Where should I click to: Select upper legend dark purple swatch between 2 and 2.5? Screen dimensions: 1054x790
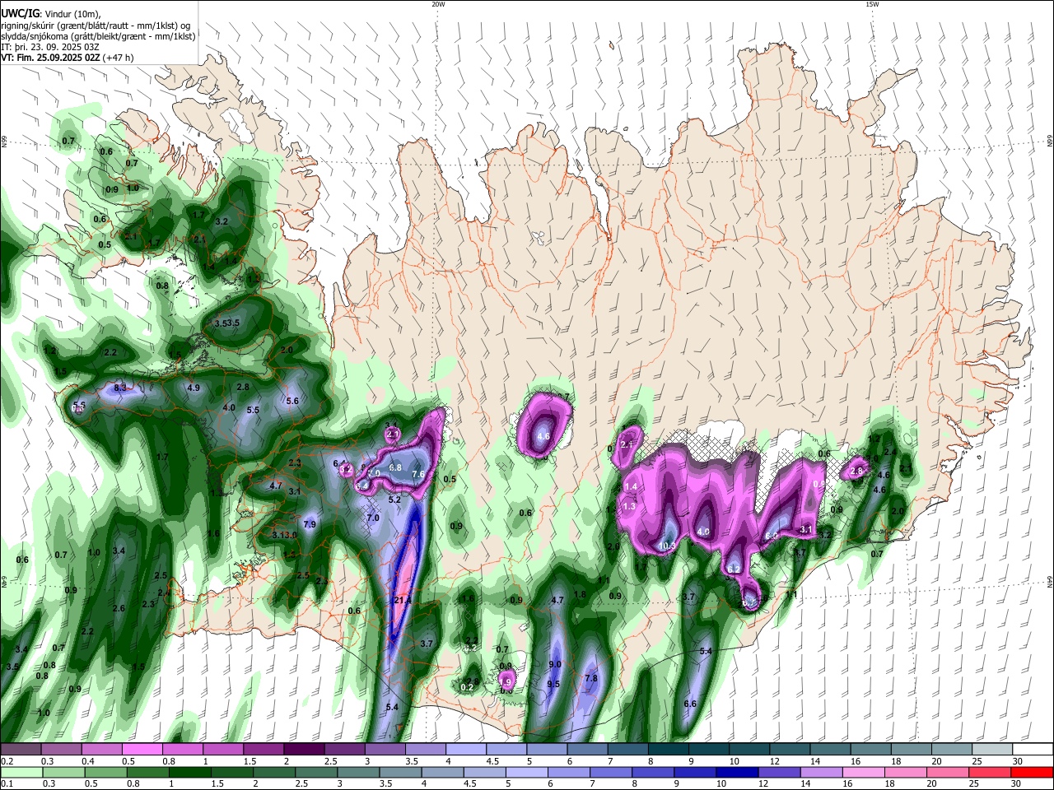pos(303,750)
